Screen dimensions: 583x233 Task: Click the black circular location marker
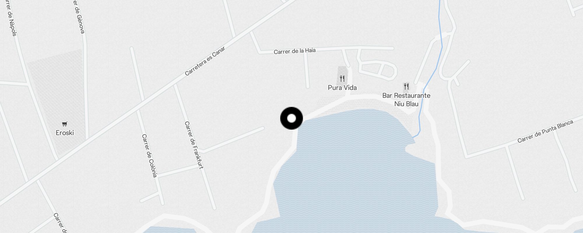[x=291, y=118]
